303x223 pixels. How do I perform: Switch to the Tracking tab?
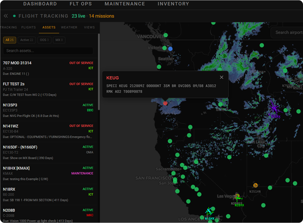click(8, 27)
